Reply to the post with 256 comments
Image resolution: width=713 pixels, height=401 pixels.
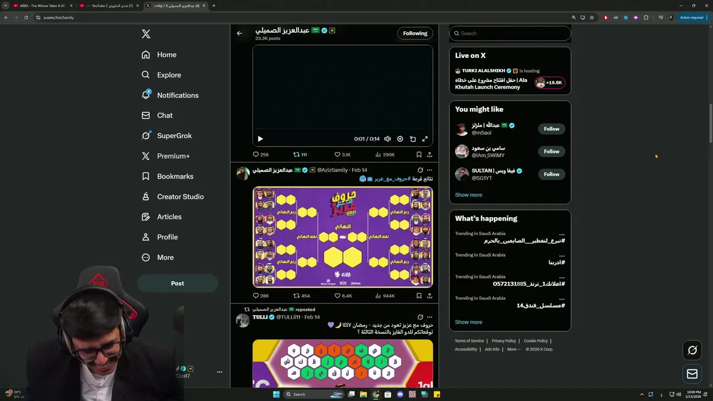[261, 154]
